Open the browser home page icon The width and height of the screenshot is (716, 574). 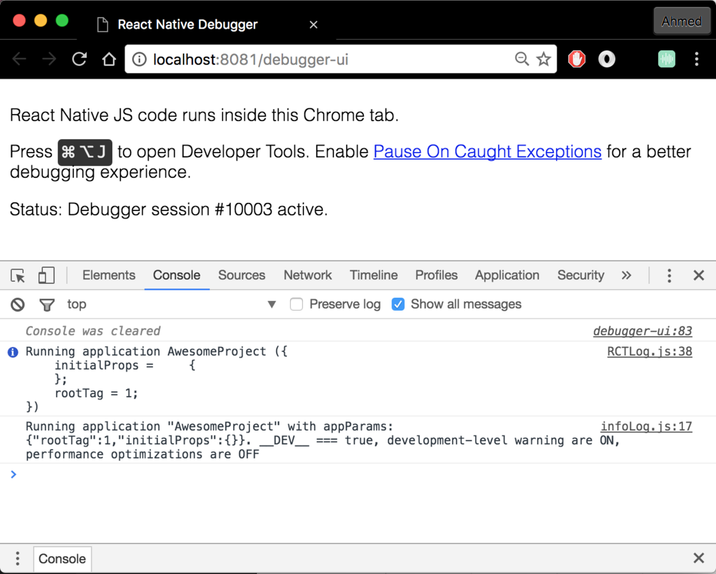tap(108, 59)
